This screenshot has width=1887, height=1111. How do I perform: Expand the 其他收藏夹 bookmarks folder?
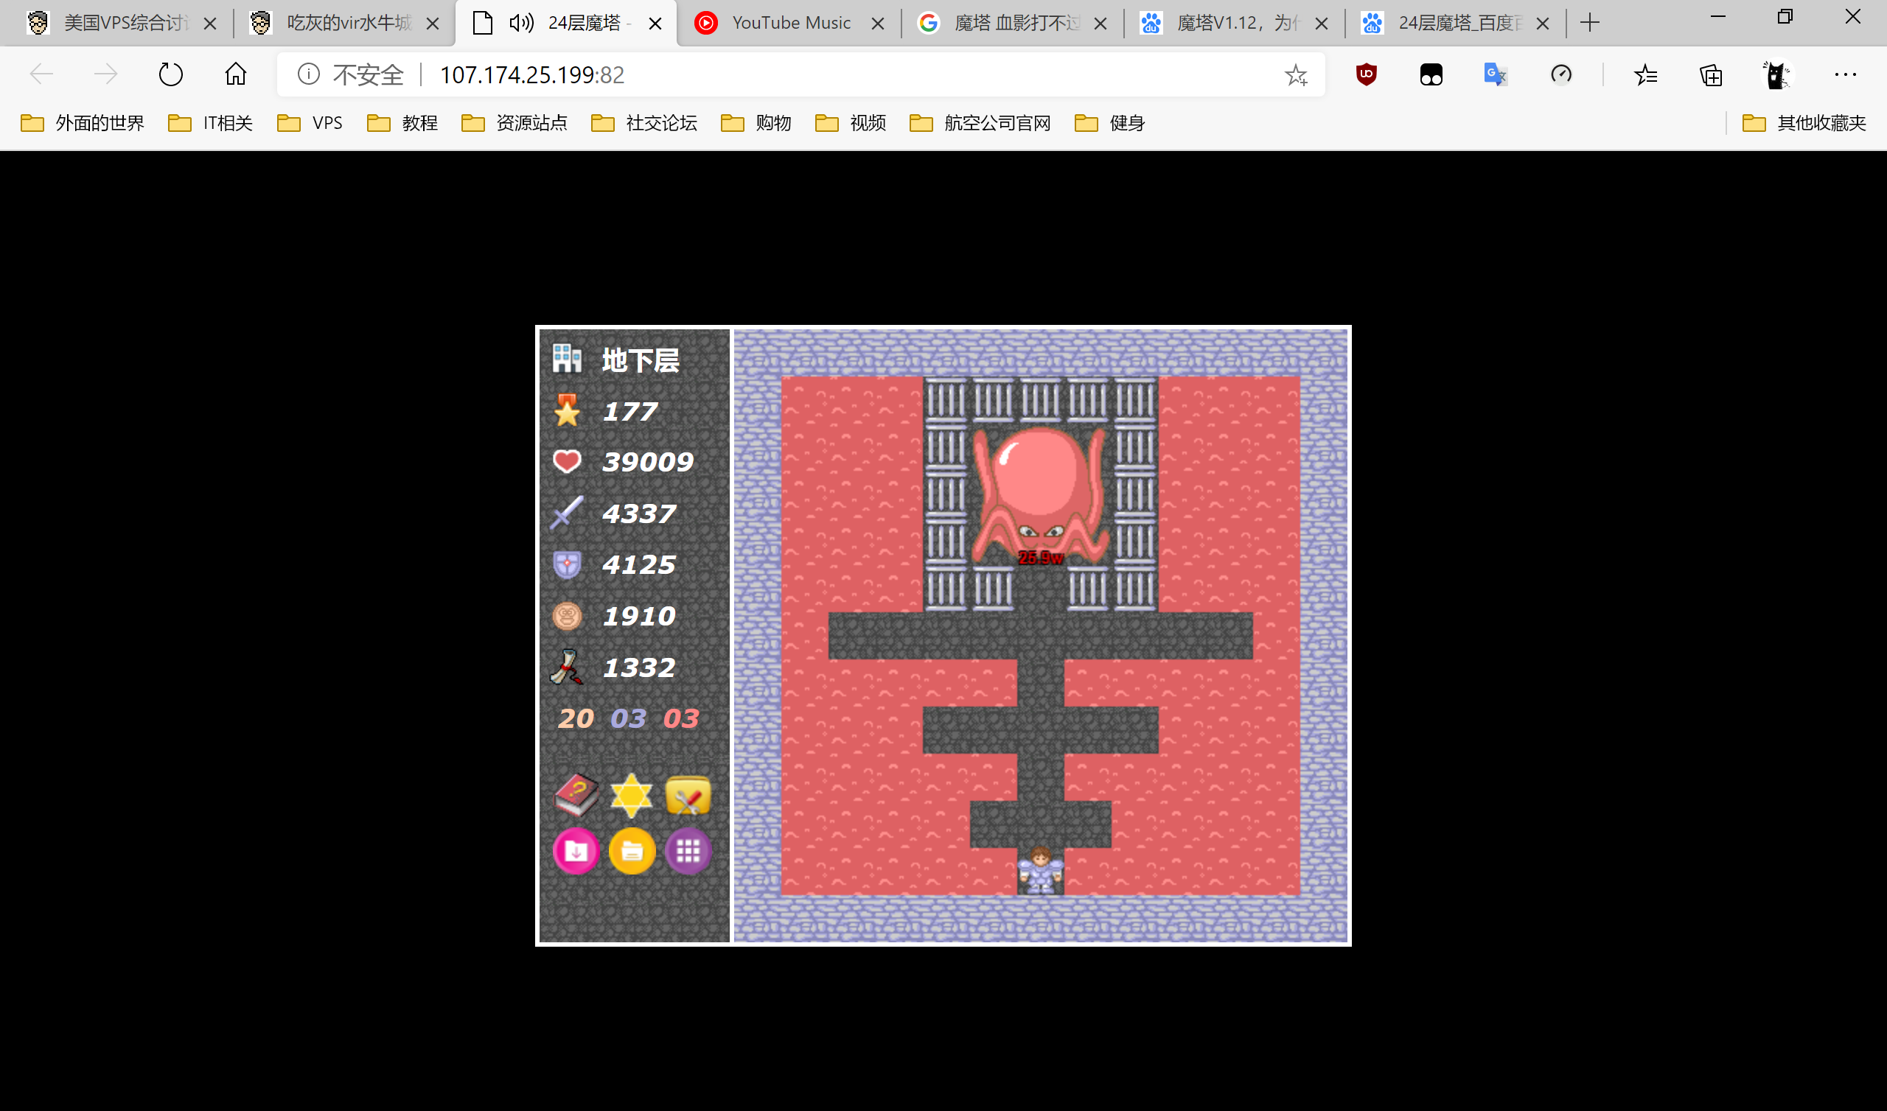(1804, 123)
